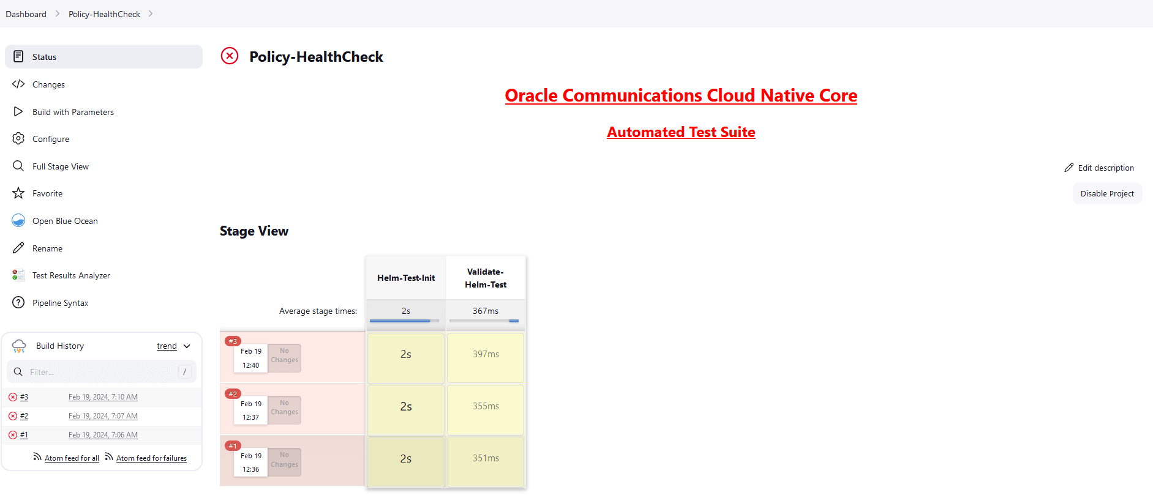Click the Pipeline Syntax question mark icon
Image resolution: width=1153 pixels, height=498 pixels.
pos(18,302)
